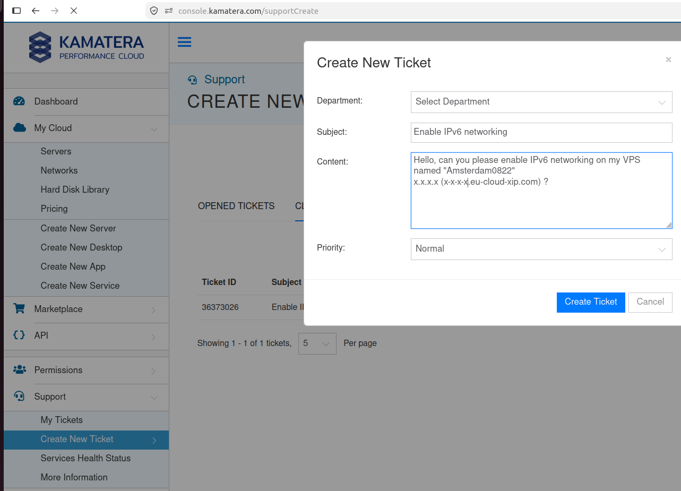Click ticket number 36373026

(x=220, y=307)
